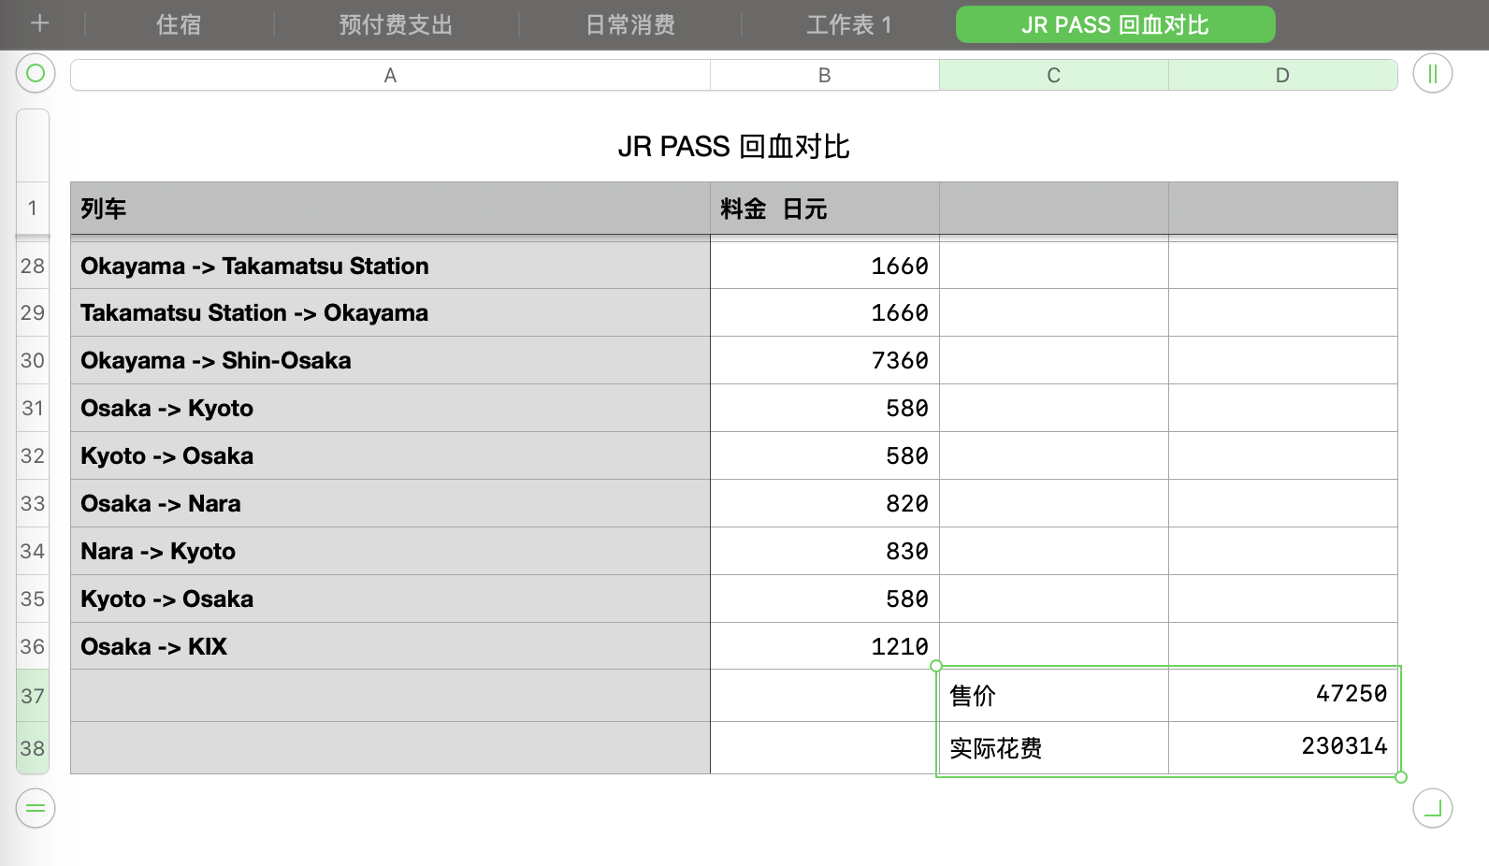Select Kyoto -> Osaka cell in row 32
This screenshot has width=1489, height=866.
point(390,455)
